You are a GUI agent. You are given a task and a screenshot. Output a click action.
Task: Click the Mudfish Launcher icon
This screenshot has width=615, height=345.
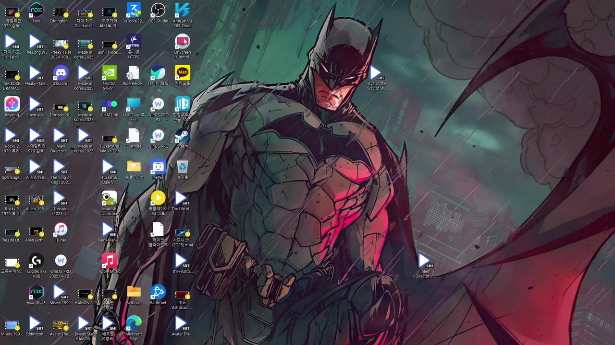[110, 203]
